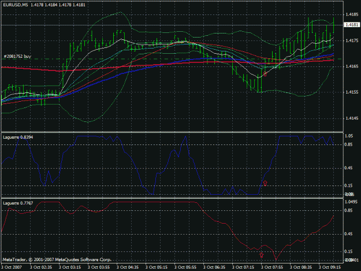Click the 1.4165 price scale label
The image size is (361, 271).
[352, 66]
